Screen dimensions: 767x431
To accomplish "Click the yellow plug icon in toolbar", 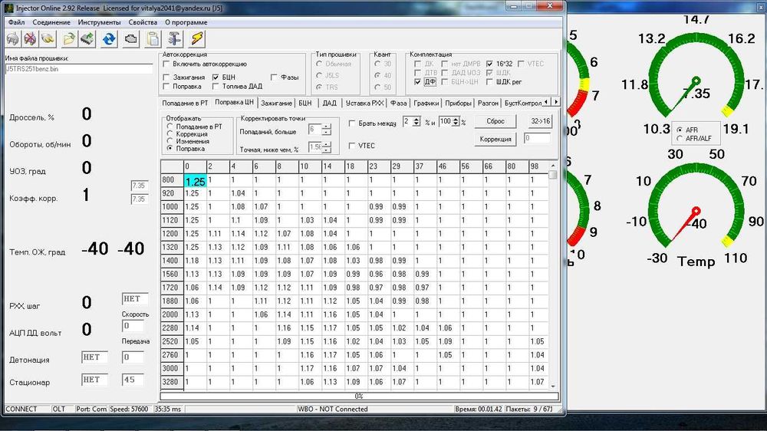I will coord(48,38).
